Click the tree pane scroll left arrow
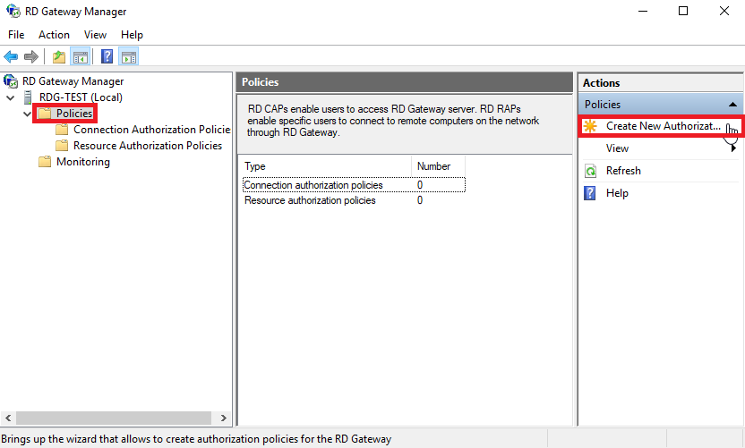Image resolution: width=745 pixels, height=448 pixels. coord(8,418)
